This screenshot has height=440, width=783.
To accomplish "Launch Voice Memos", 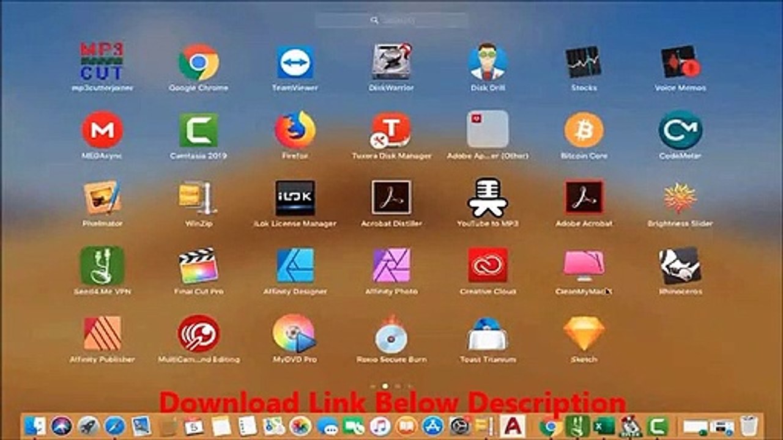I will tap(680, 62).
